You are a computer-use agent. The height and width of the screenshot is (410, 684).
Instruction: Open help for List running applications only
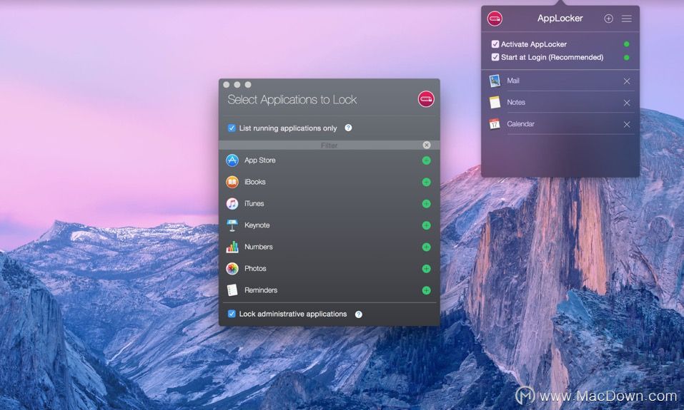(348, 128)
